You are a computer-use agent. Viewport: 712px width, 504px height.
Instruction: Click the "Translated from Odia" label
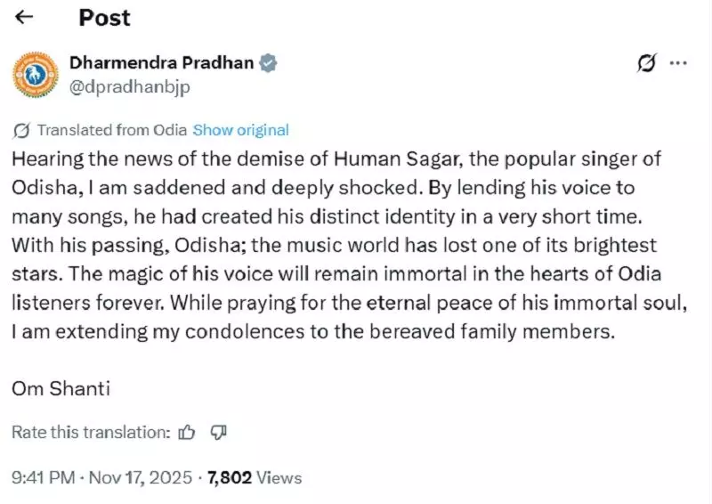[112, 130]
